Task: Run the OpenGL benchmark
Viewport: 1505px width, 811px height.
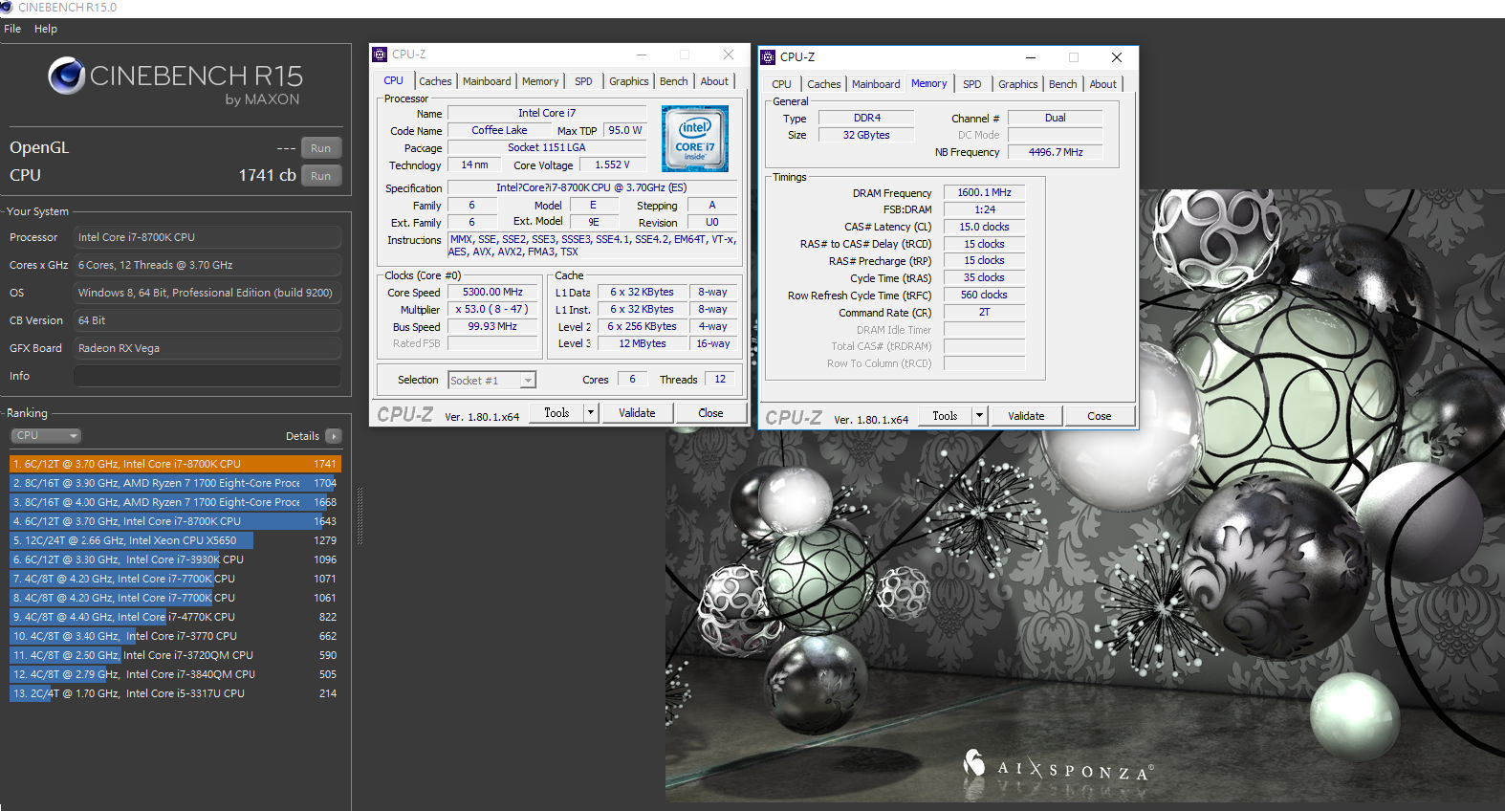Action: click(x=321, y=148)
